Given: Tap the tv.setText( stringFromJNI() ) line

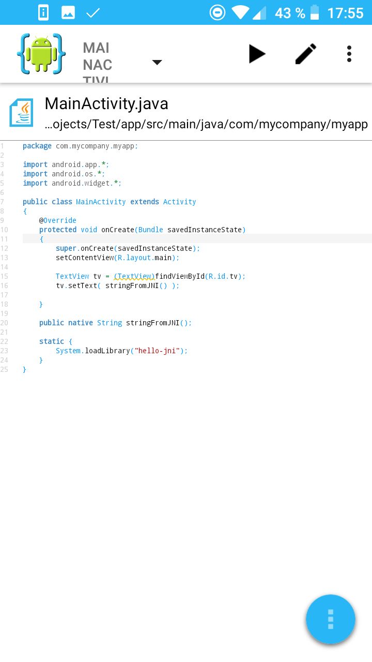Looking at the screenshot, I should click(117, 285).
